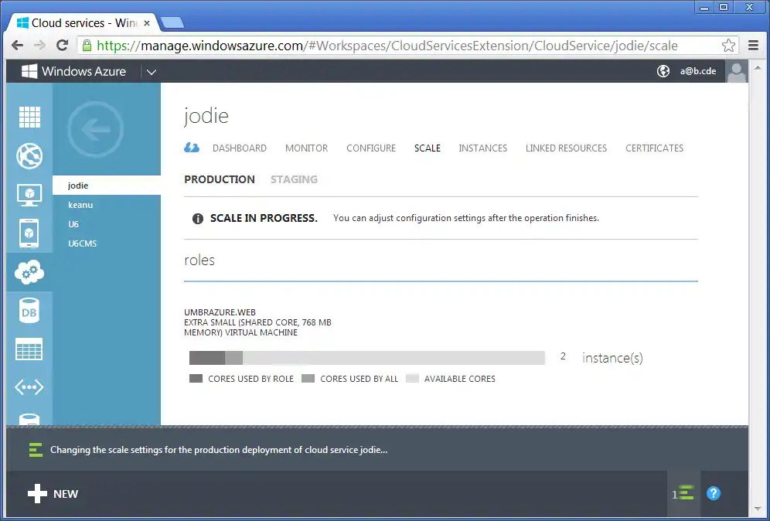Open the Web Sites sidebar icon
This screenshot has width=770, height=521.
tap(29, 156)
